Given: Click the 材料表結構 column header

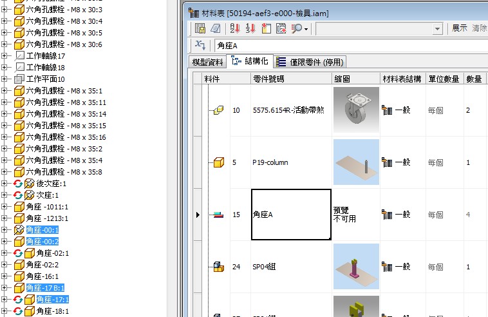Looking at the screenshot, I should [x=403, y=79].
